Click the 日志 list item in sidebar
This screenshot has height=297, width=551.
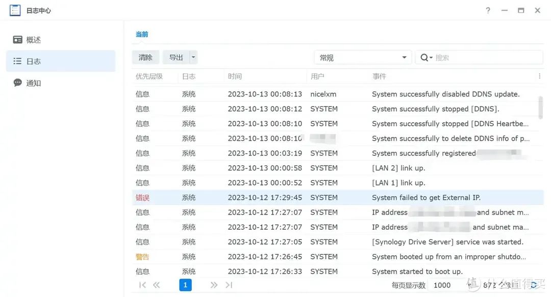(x=33, y=61)
